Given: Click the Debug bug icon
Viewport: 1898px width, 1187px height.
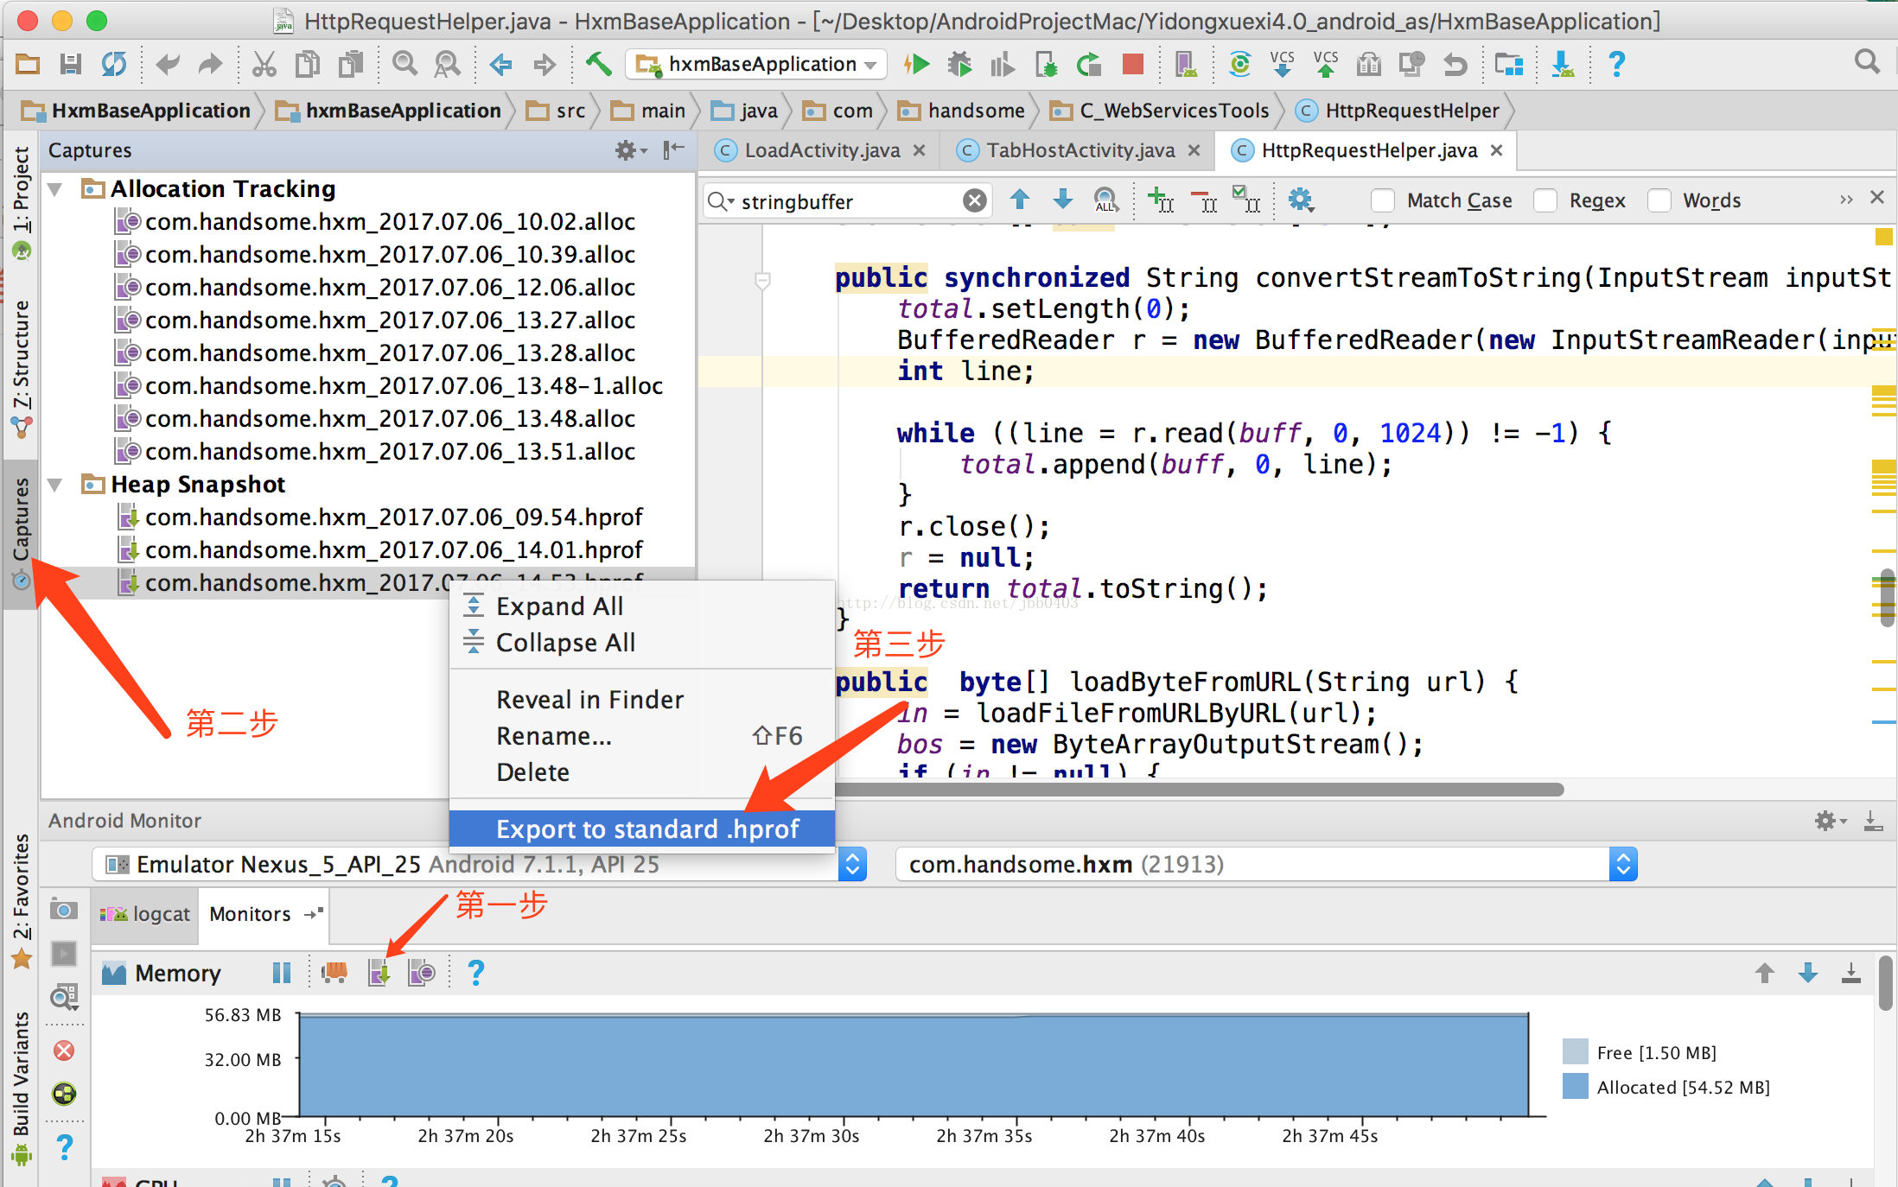Looking at the screenshot, I should pyautogui.click(x=959, y=64).
